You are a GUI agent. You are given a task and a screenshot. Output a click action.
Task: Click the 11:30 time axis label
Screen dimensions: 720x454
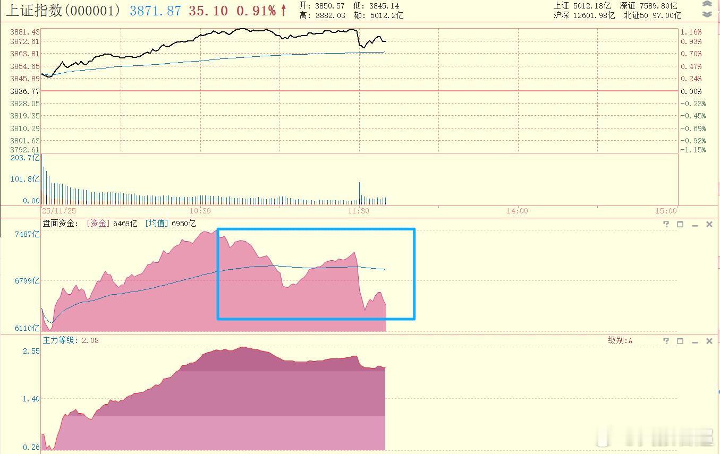[x=359, y=211]
